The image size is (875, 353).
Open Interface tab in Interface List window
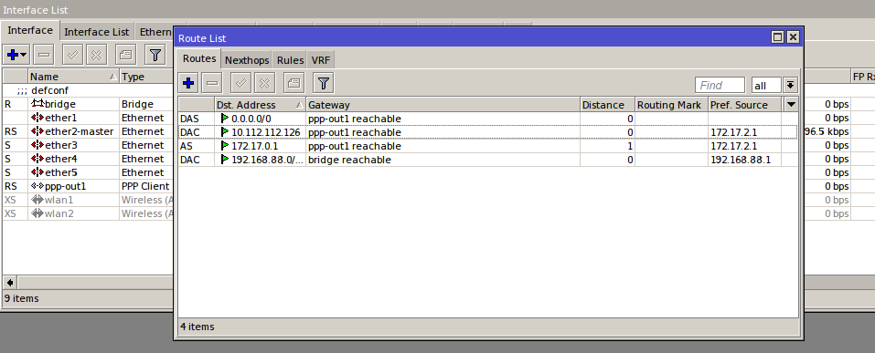click(x=30, y=30)
